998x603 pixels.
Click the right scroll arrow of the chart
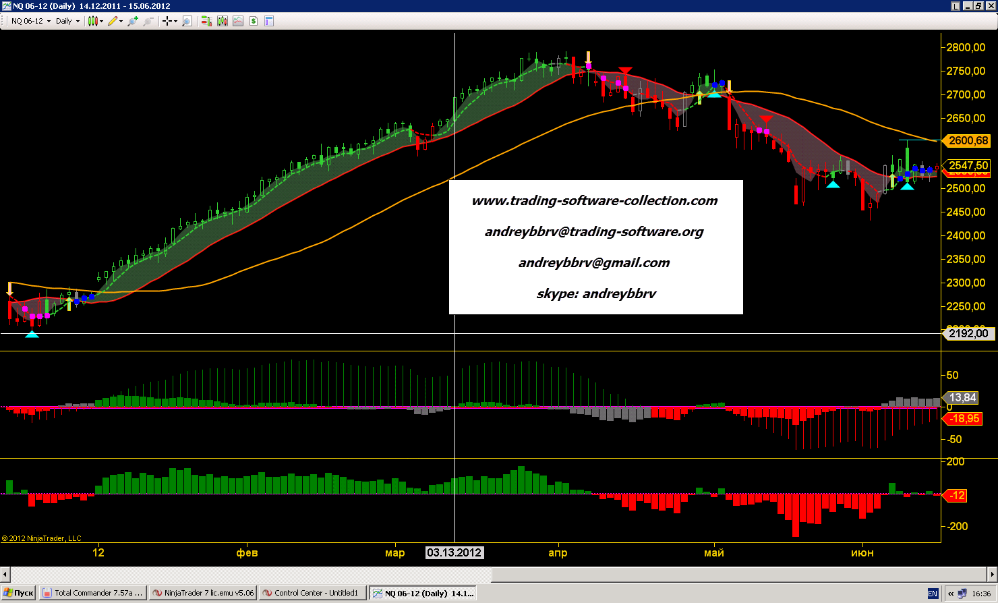click(x=992, y=574)
